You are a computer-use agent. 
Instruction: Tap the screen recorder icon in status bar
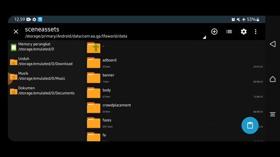pos(28,19)
